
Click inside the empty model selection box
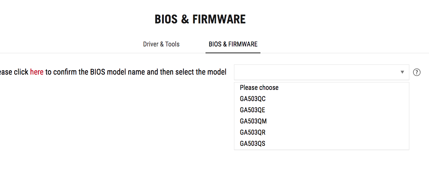[315, 72]
